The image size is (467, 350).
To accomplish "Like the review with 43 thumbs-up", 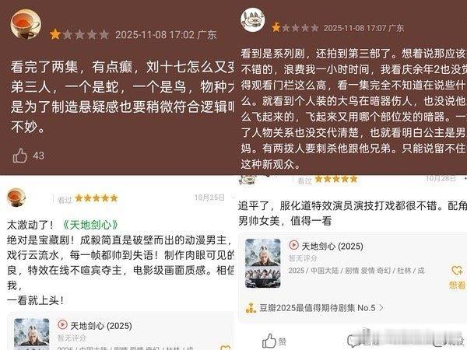I will pyautogui.click(x=20, y=156).
